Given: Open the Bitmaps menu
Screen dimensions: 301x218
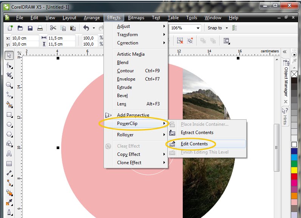Looking at the screenshot, I should [x=136, y=18].
